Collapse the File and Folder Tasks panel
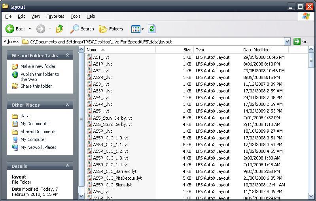This screenshot has height=201, width=316. pos(68,55)
